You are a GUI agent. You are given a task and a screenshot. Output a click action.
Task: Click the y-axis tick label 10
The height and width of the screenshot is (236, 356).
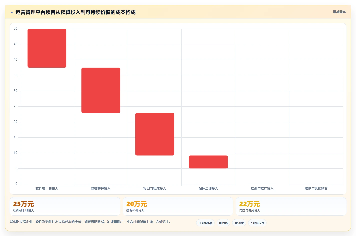(15, 153)
